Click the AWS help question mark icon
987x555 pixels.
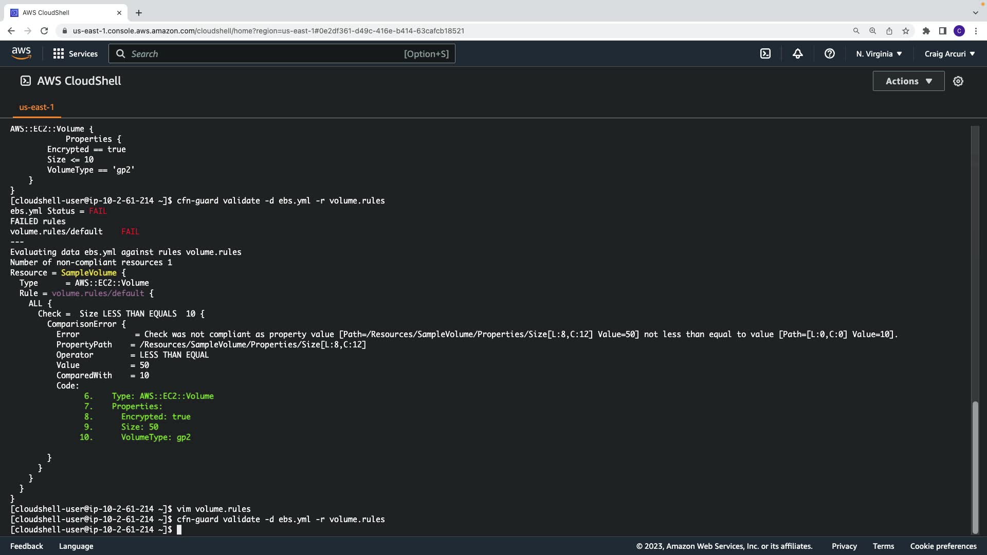[829, 53]
